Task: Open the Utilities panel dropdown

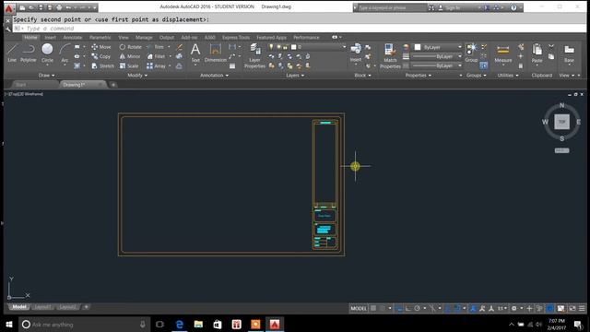Action: tap(508, 76)
